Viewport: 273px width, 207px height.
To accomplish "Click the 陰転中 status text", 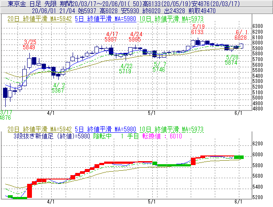I will pyautogui.click(x=102, y=136).
